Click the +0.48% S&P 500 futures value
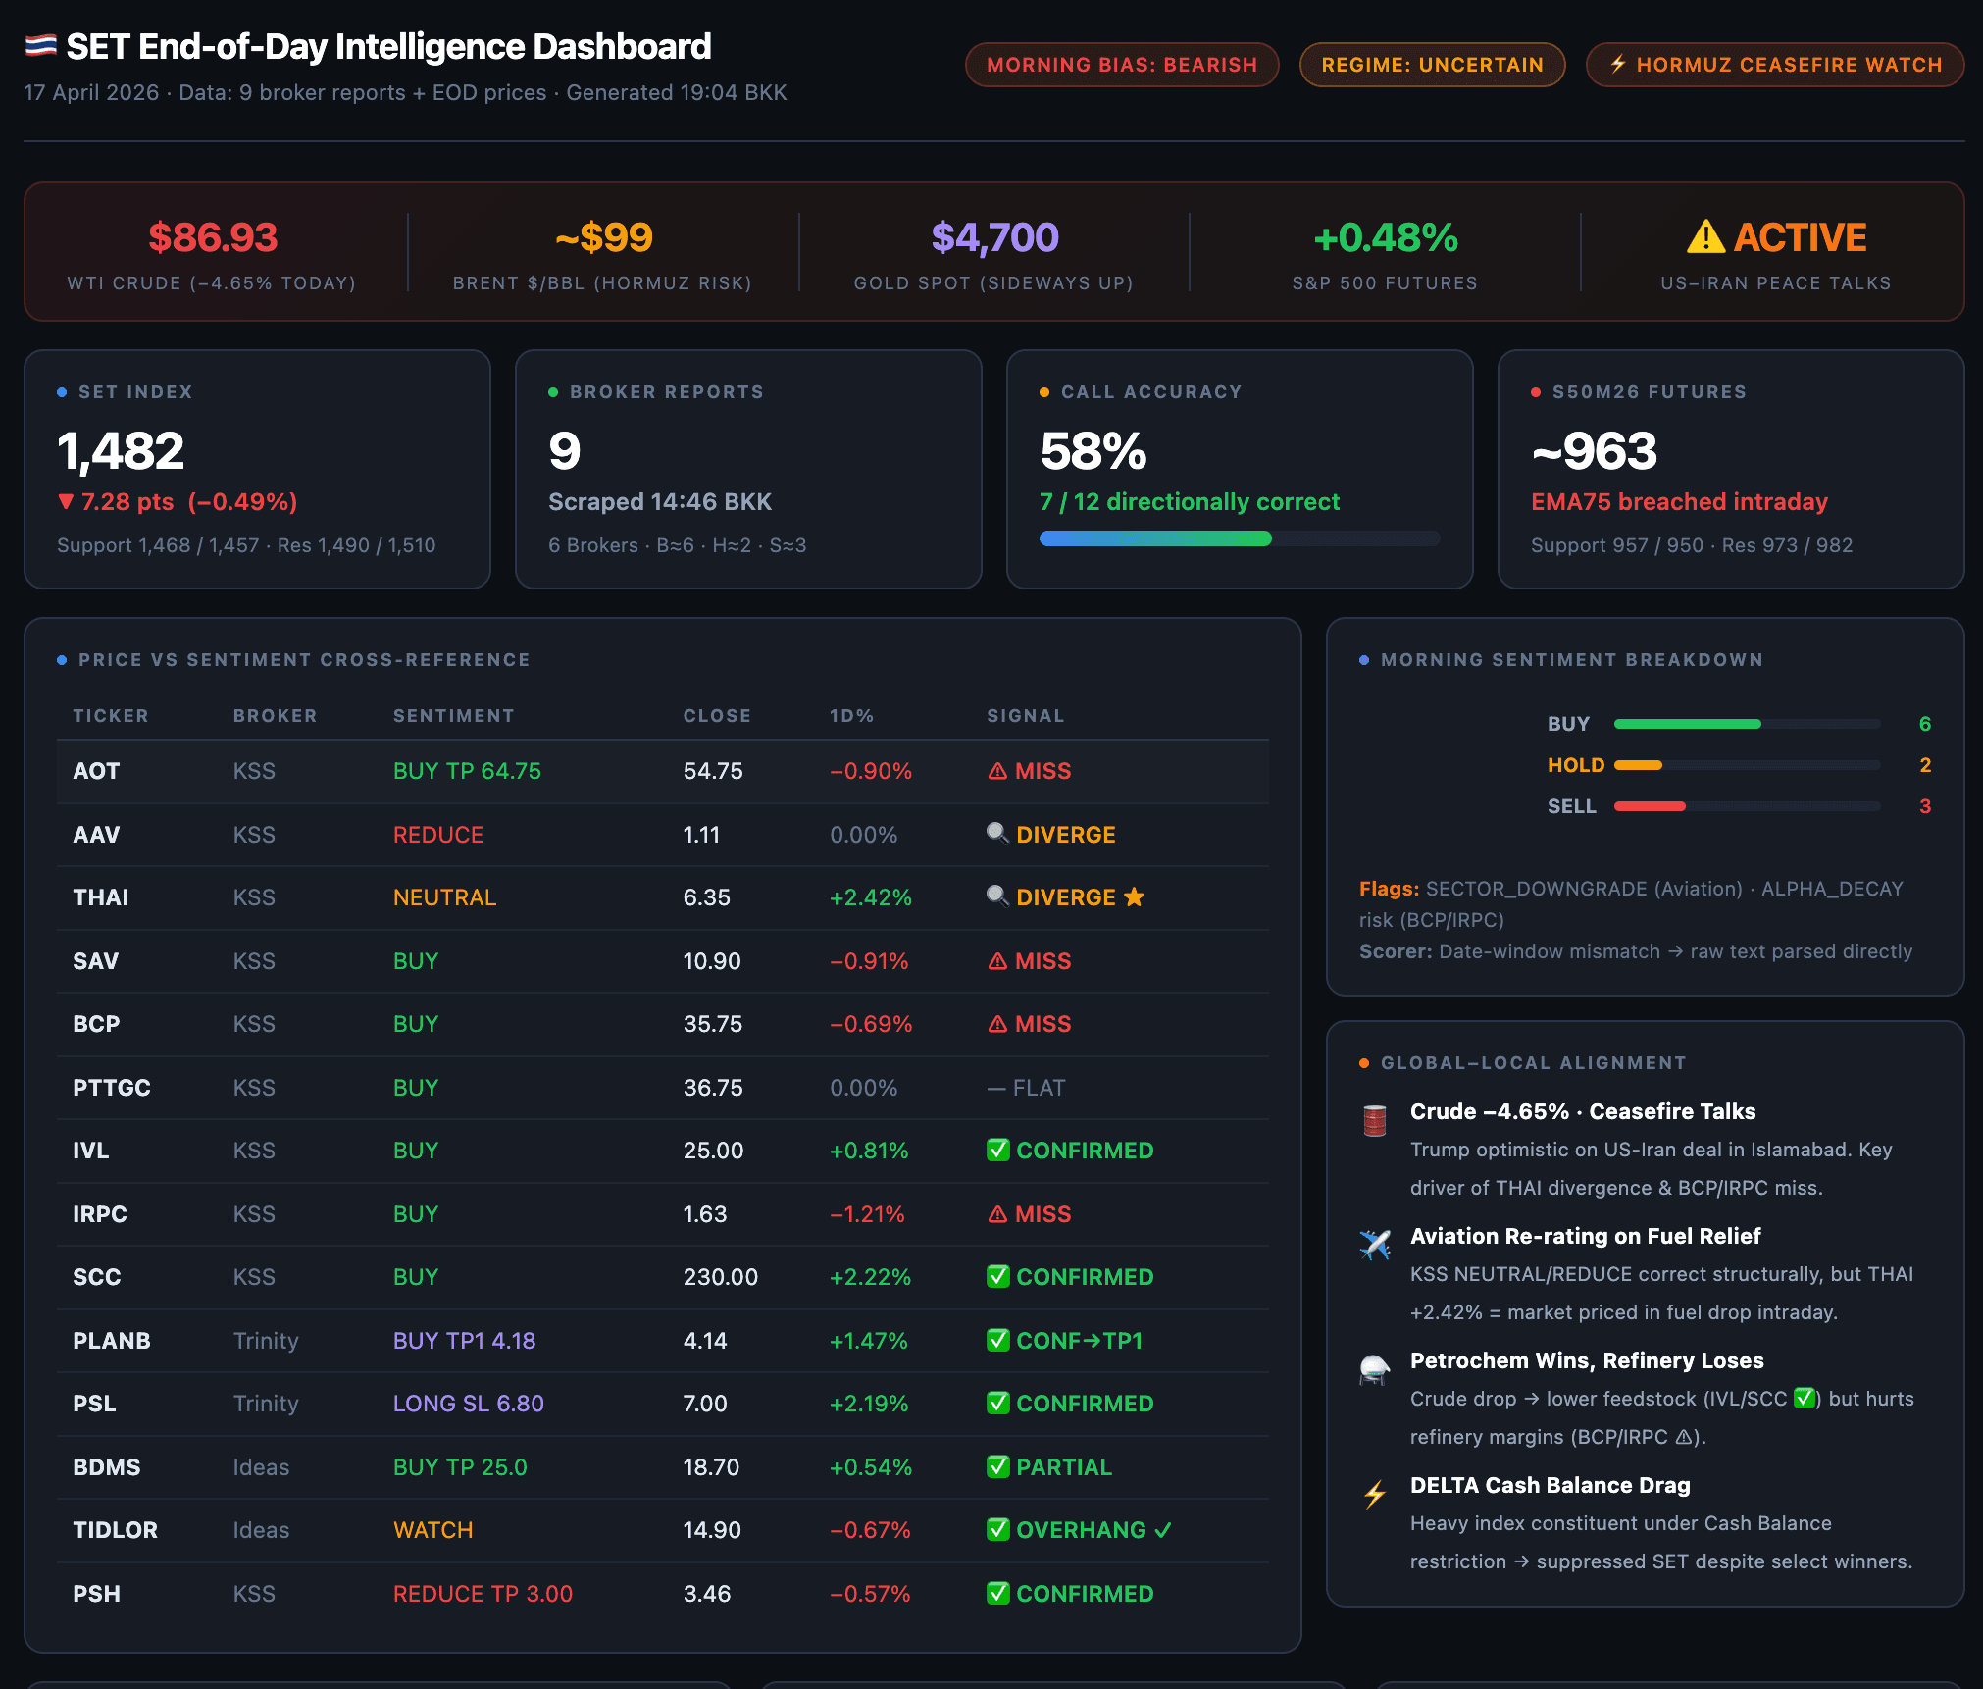 (x=1385, y=237)
